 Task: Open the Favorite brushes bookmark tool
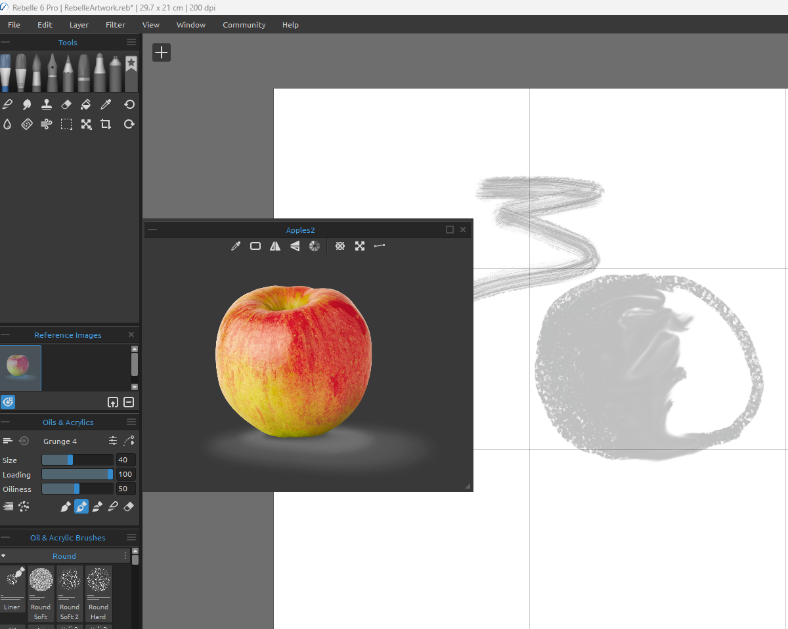[x=131, y=72]
